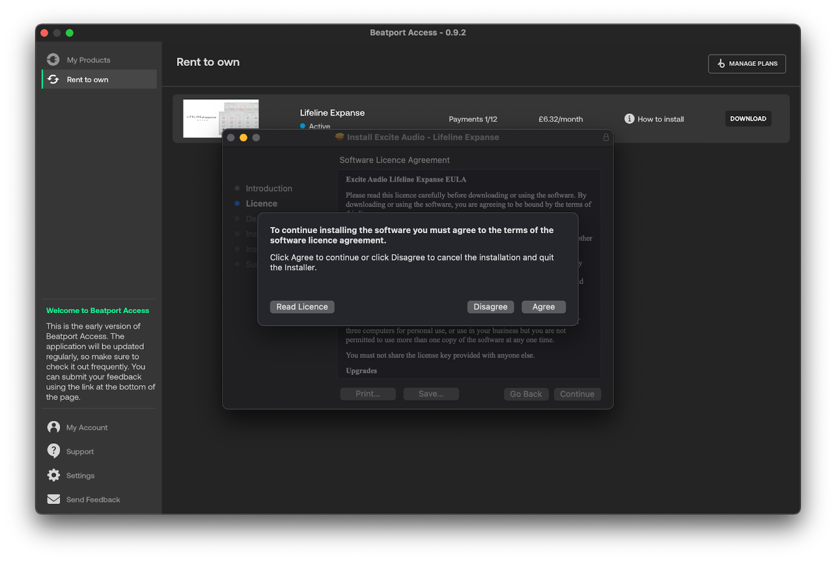Click the Rent to own sync icon
Image resolution: width=836 pixels, height=561 pixels.
[53, 79]
